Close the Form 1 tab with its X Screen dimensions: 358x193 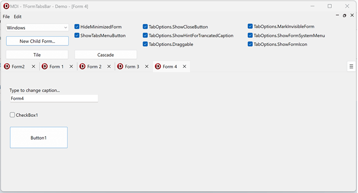point(71,66)
